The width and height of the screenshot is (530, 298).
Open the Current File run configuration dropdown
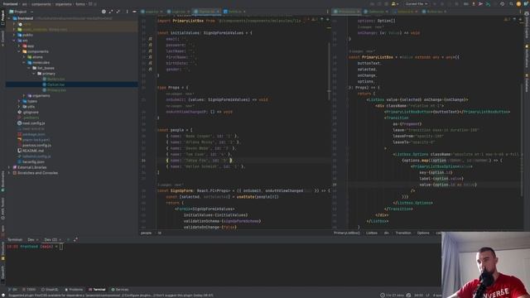(x=416, y=3)
